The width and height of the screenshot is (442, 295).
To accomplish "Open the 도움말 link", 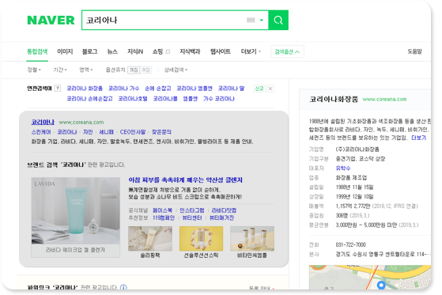I will [x=414, y=51].
